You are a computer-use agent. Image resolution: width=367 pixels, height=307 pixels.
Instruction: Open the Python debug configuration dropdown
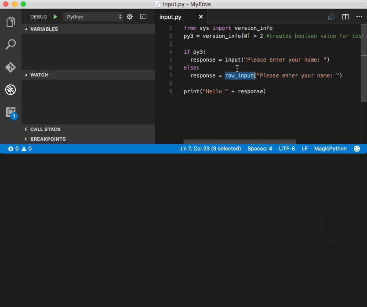click(93, 17)
